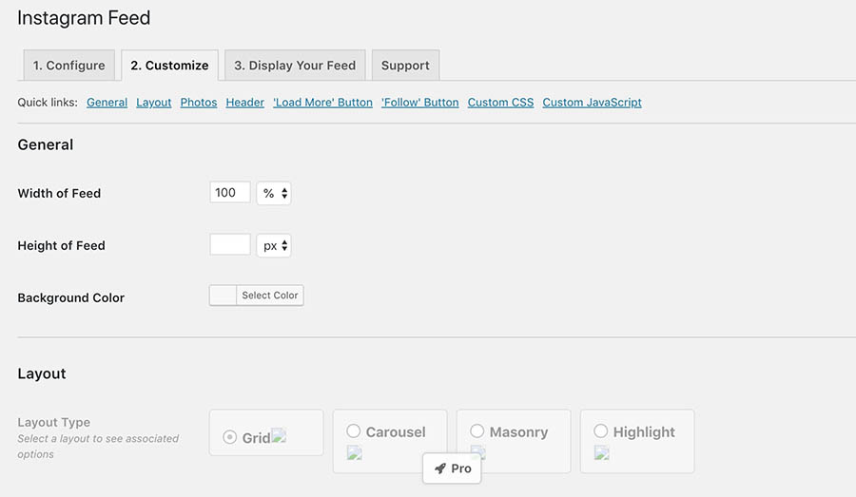The height and width of the screenshot is (497, 856).
Task: Click the rocket icon on Pro badge
Action: (440, 468)
